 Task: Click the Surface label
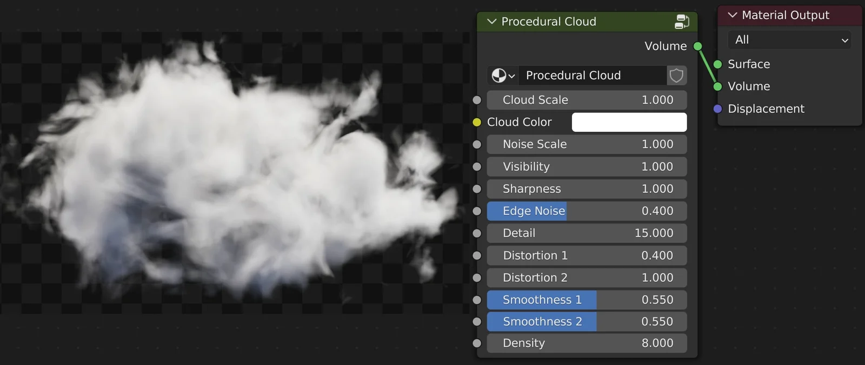point(749,64)
